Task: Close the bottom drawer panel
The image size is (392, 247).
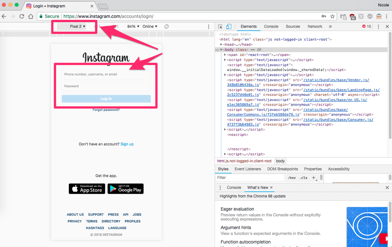Action: pos(387,188)
